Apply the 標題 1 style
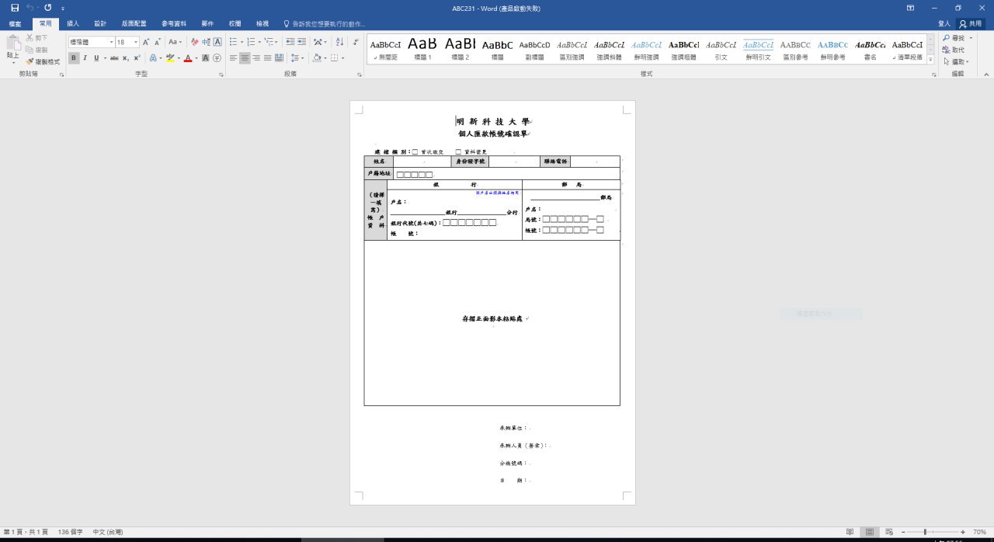The width and height of the screenshot is (994, 542). click(x=422, y=50)
